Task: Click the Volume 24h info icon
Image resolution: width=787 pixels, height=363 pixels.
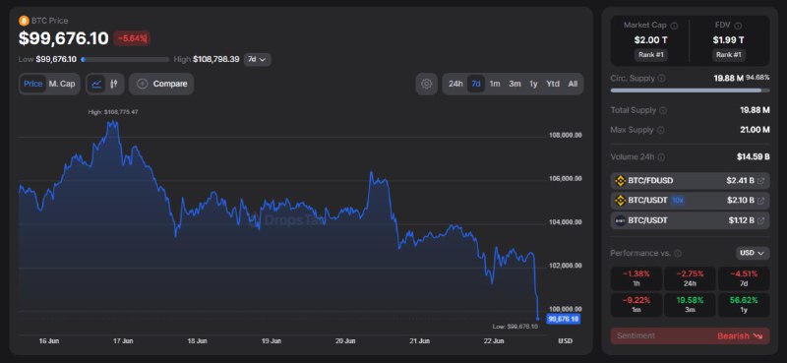Action: tap(661, 157)
